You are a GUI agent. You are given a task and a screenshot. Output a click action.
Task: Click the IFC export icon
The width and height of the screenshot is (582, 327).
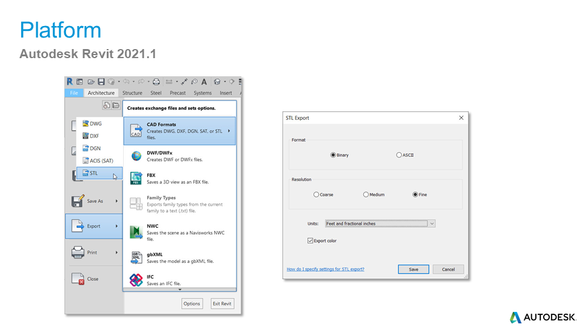click(136, 280)
